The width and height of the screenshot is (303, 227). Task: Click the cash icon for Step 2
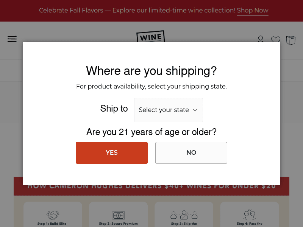click(x=118, y=215)
